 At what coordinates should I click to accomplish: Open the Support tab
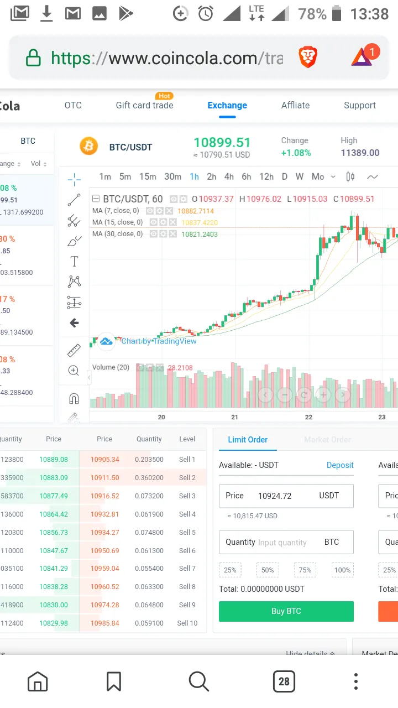tap(360, 105)
